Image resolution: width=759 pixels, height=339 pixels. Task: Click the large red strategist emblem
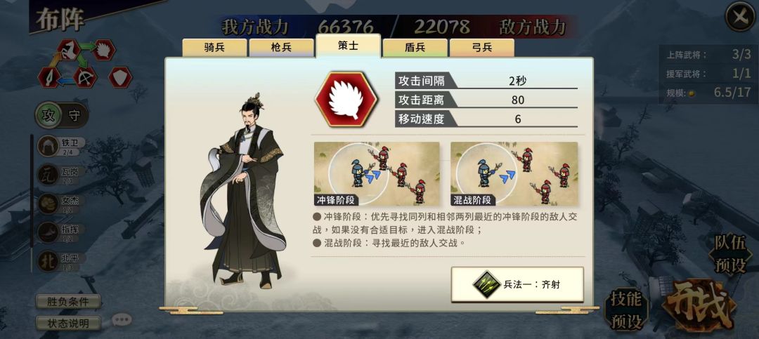pyautogui.click(x=346, y=100)
